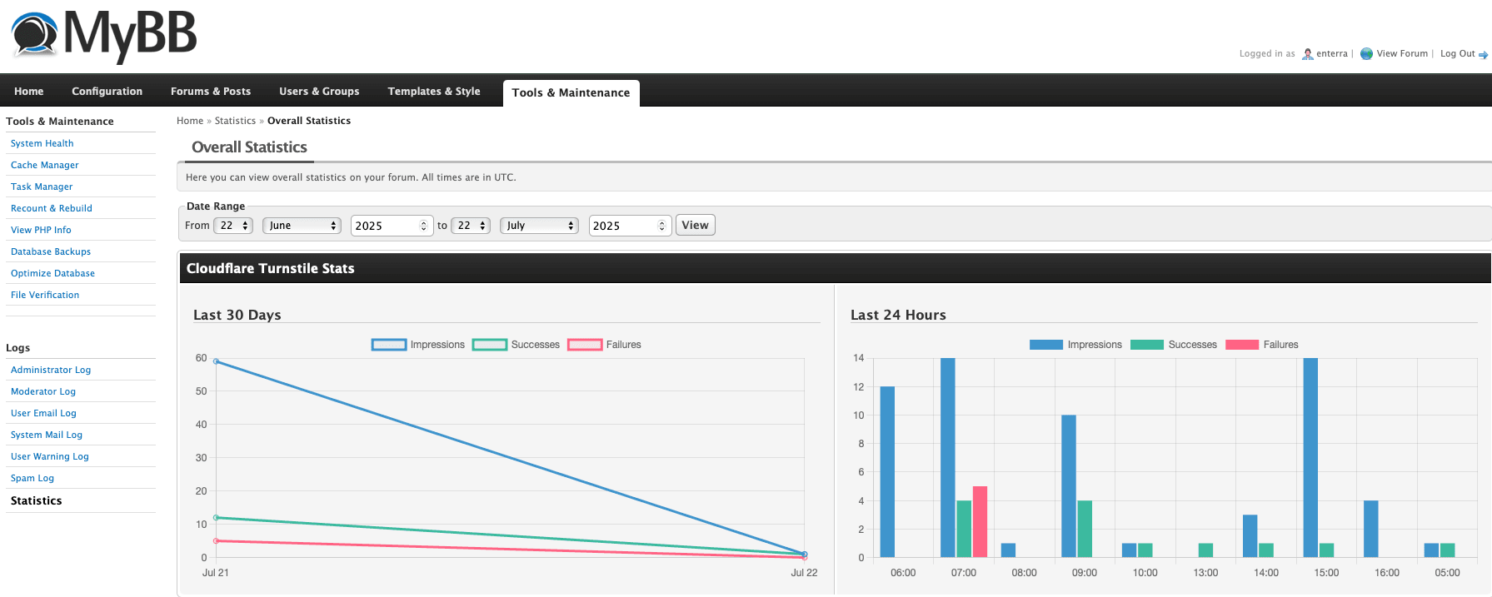Open the Moderator Log
This screenshot has height=597, width=1492.
click(x=43, y=391)
